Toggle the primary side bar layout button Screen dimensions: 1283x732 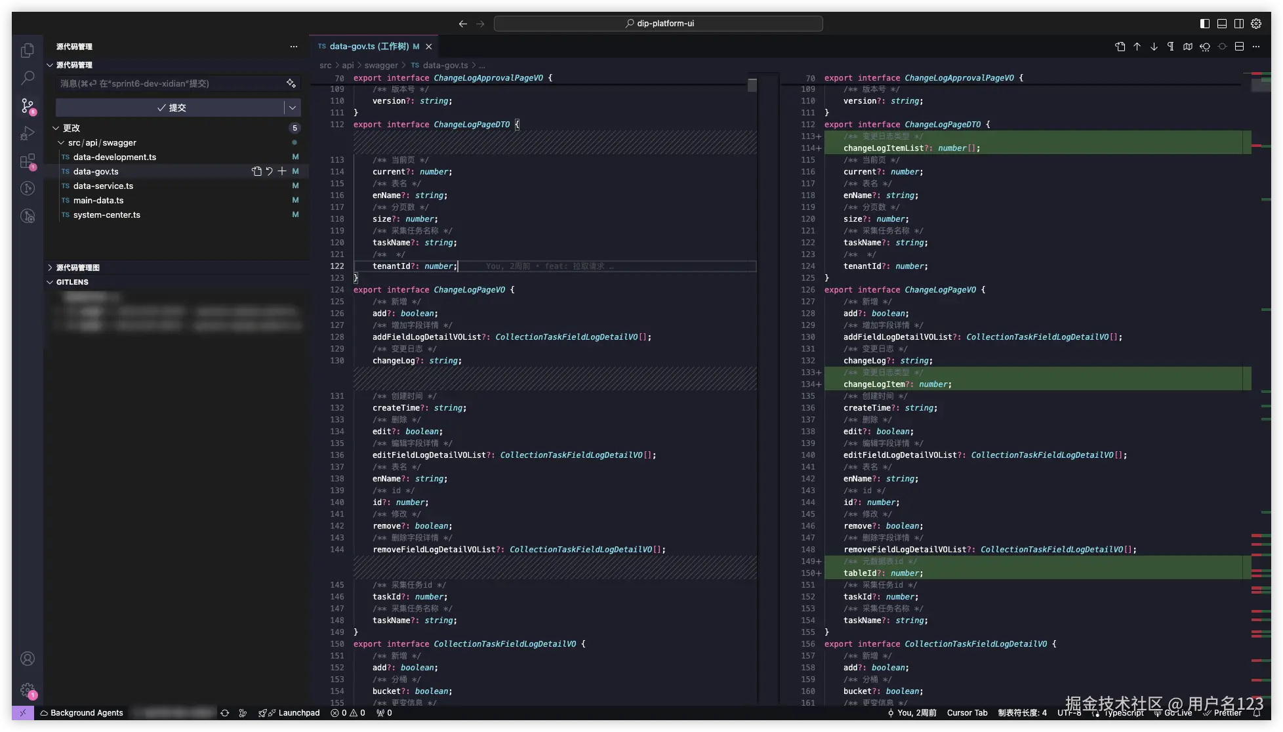pos(1205,24)
